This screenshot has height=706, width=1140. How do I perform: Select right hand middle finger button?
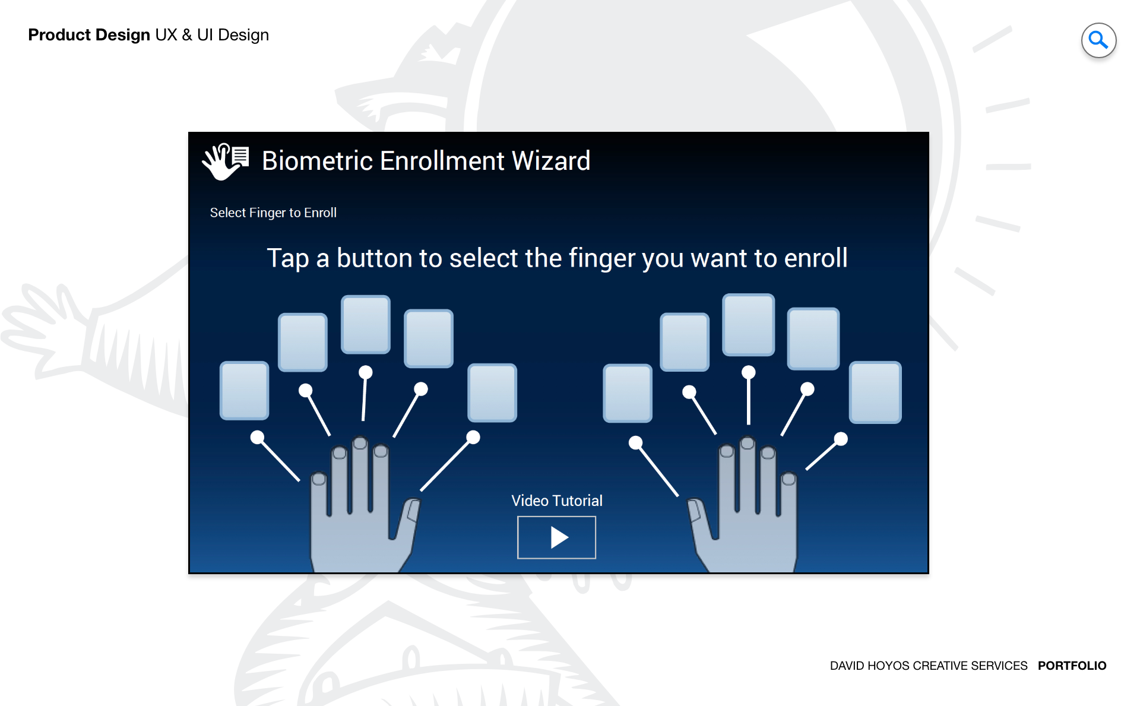(749, 325)
